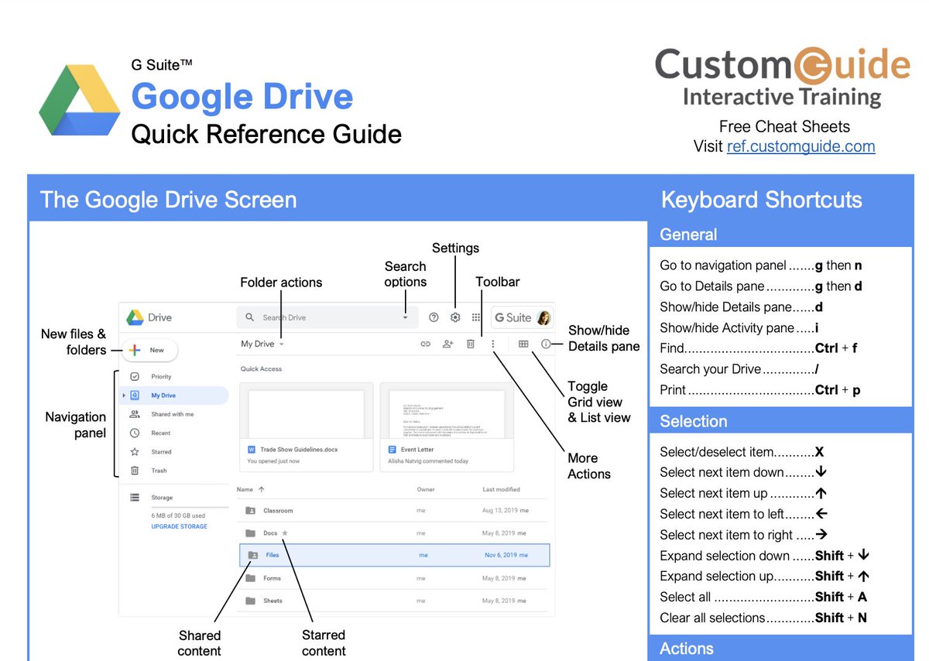Image resolution: width=929 pixels, height=661 pixels.
Task: Select the Forms folder name
Action: 272,578
